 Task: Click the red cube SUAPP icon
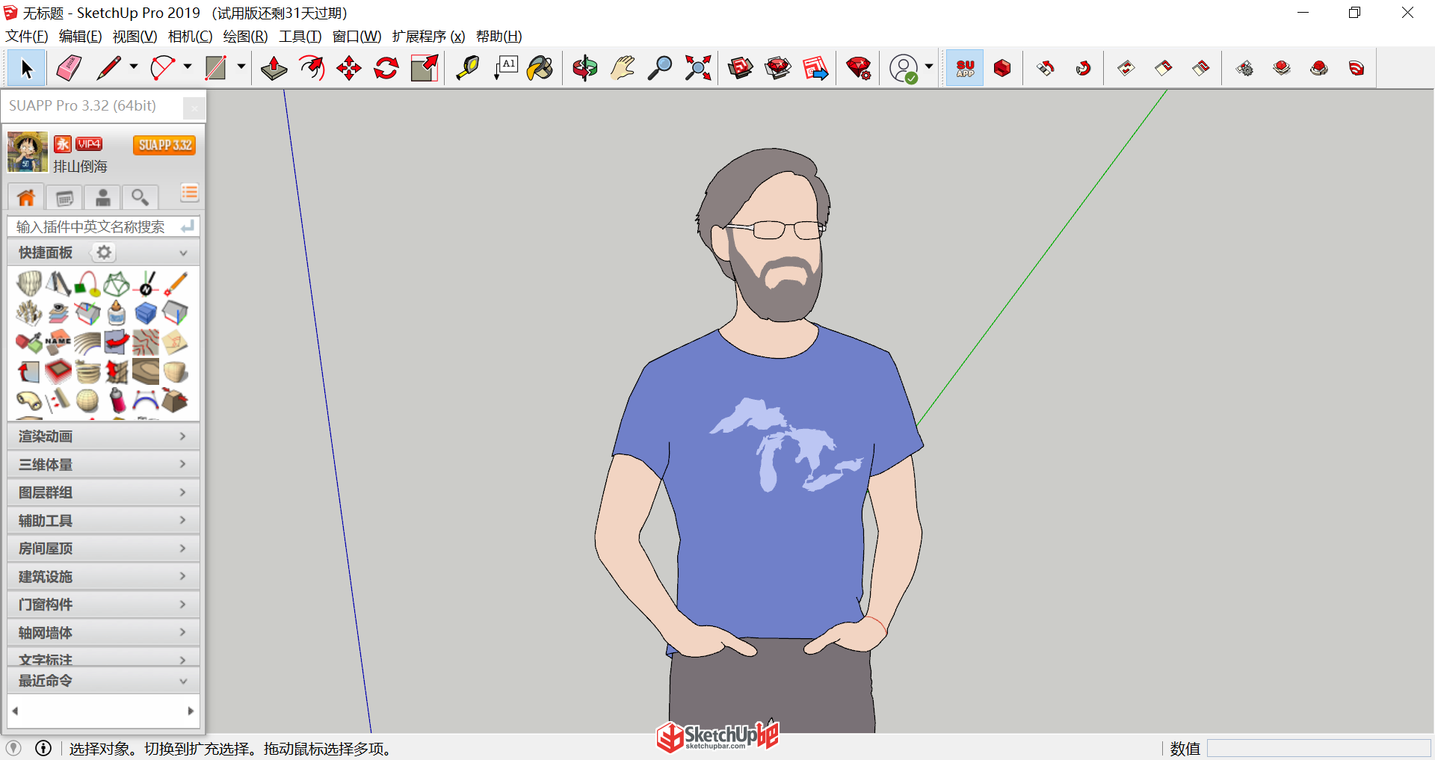(x=1002, y=69)
